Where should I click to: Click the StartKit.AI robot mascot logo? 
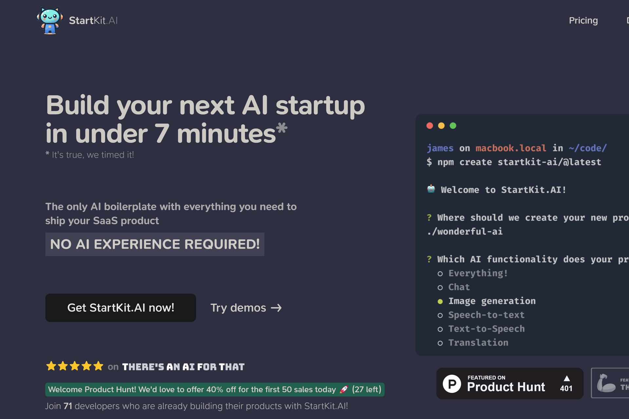(50, 20)
